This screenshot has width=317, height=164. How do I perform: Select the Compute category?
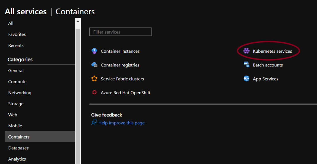(17, 82)
